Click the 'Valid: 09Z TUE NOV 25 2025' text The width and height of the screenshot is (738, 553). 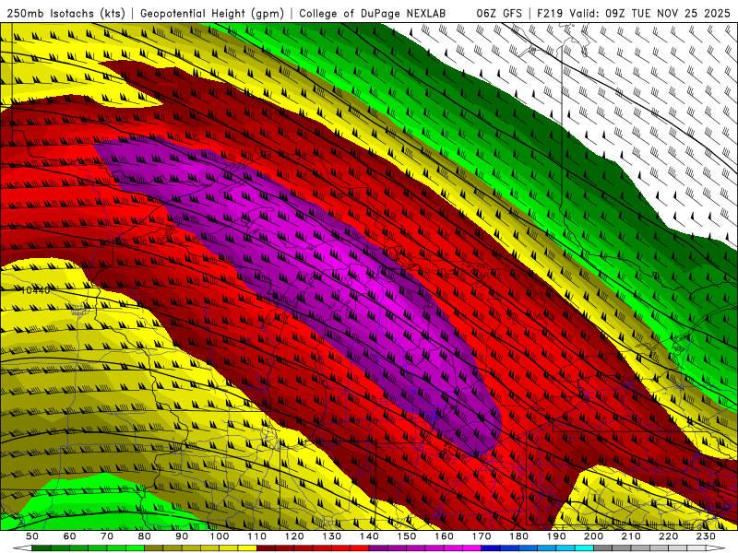click(x=650, y=13)
